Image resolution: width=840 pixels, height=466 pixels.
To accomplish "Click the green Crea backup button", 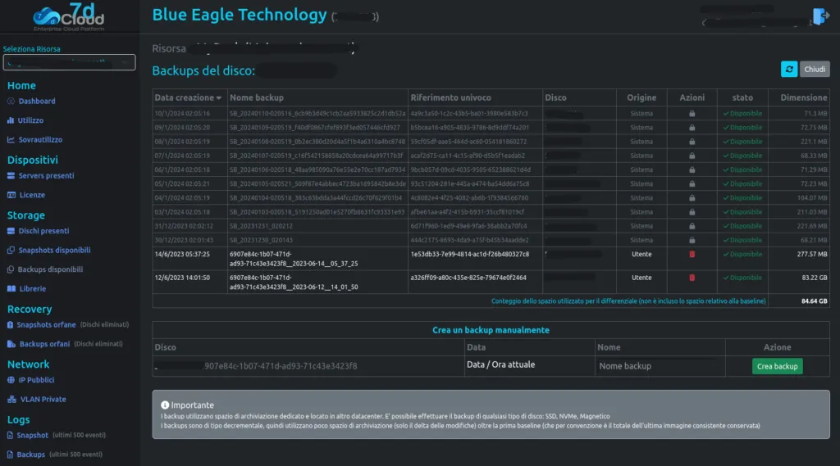I will 777,366.
